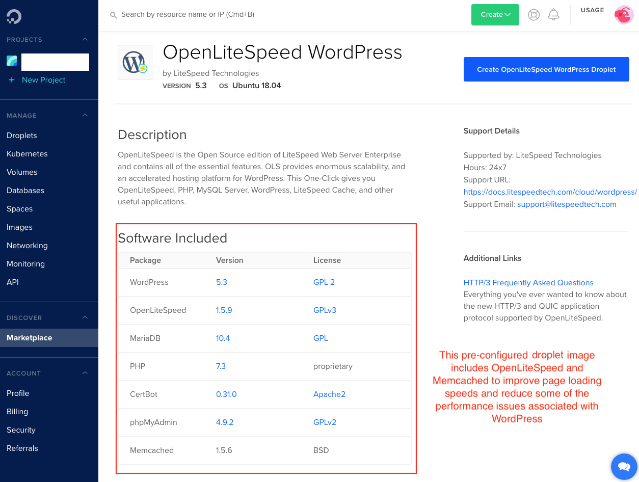Open HTTP/3 Frequently Asked Questions link
Image resolution: width=639 pixels, height=482 pixels.
(528, 283)
